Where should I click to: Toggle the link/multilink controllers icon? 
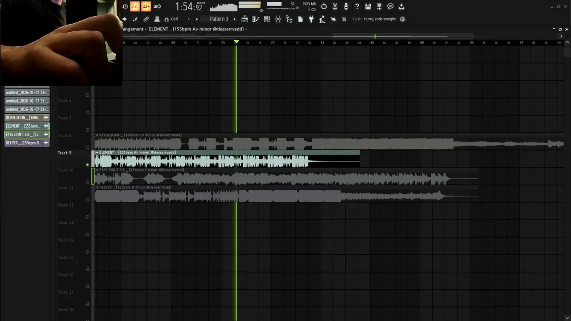(x=146, y=19)
